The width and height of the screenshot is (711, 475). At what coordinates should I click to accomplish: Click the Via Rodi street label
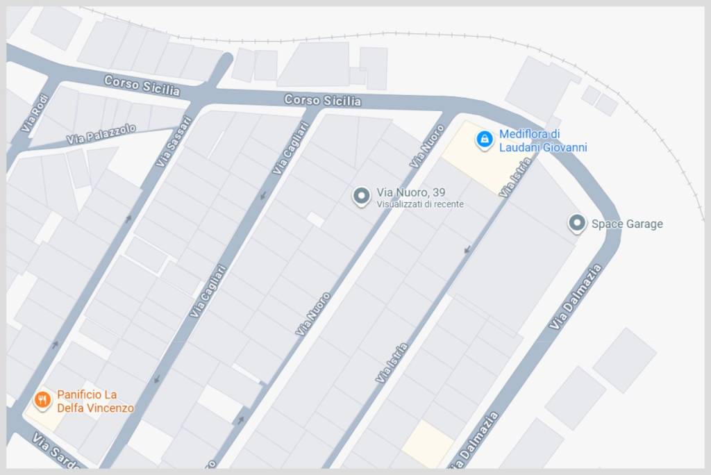pyautogui.click(x=35, y=113)
